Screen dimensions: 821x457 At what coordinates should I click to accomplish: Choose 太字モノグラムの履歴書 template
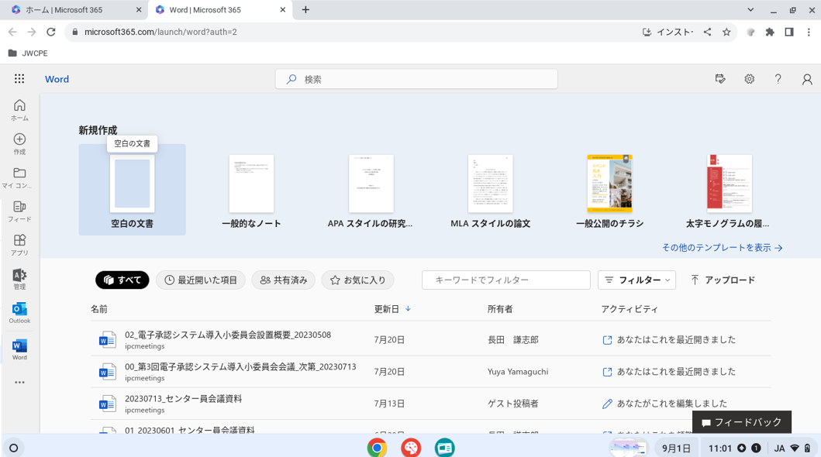pyautogui.click(x=728, y=191)
